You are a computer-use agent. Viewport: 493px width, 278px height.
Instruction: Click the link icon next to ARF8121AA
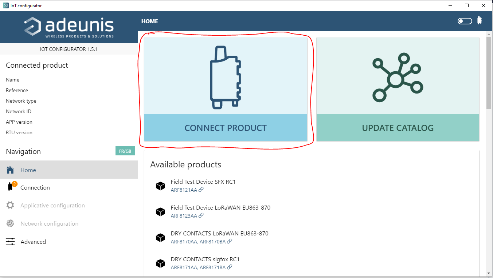[x=201, y=190]
